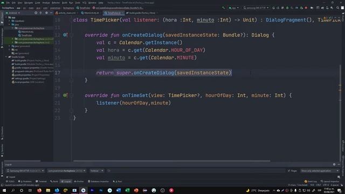Open the Windows notification center icon
Image resolution: width=345 pixels, height=194 pixels.
click(339, 190)
